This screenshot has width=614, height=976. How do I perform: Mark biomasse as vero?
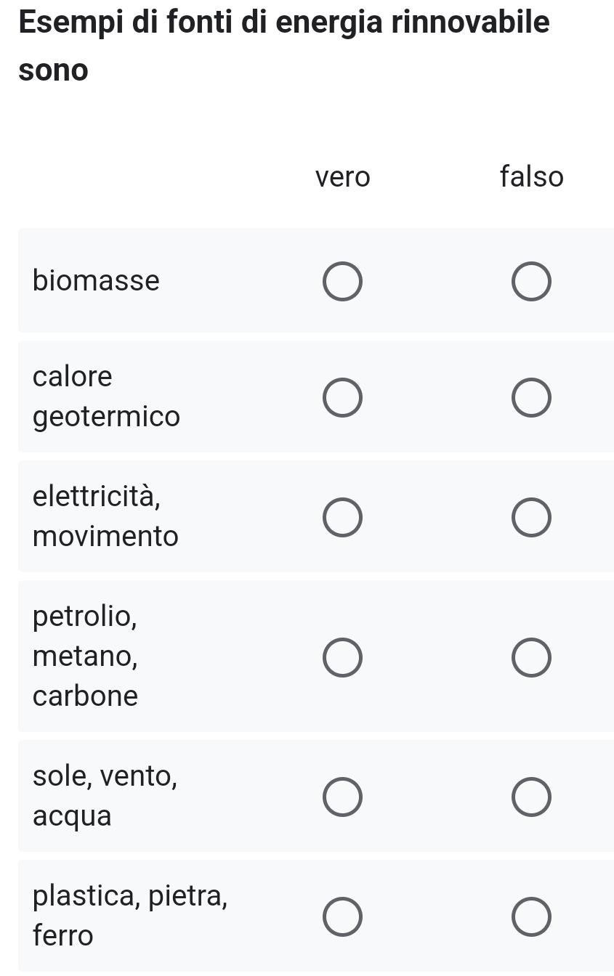[x=342, y=281]
